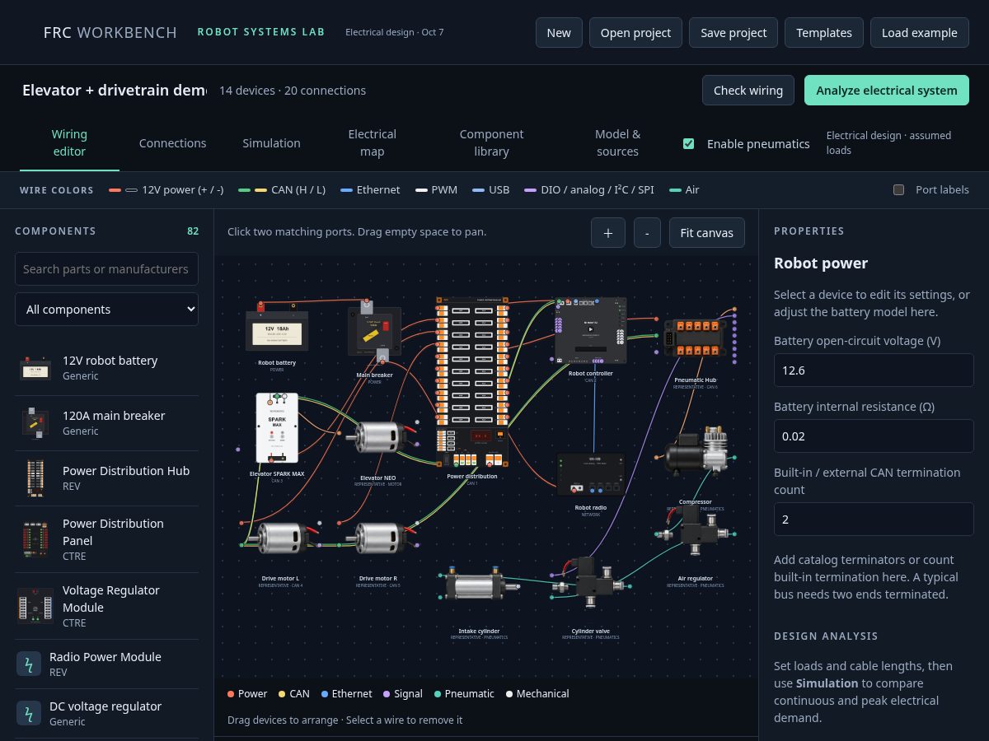This screenshot has width=989, height=741.
Task: Click the FRC WORKBENCH logo text
Action: (x=110, y=33)
